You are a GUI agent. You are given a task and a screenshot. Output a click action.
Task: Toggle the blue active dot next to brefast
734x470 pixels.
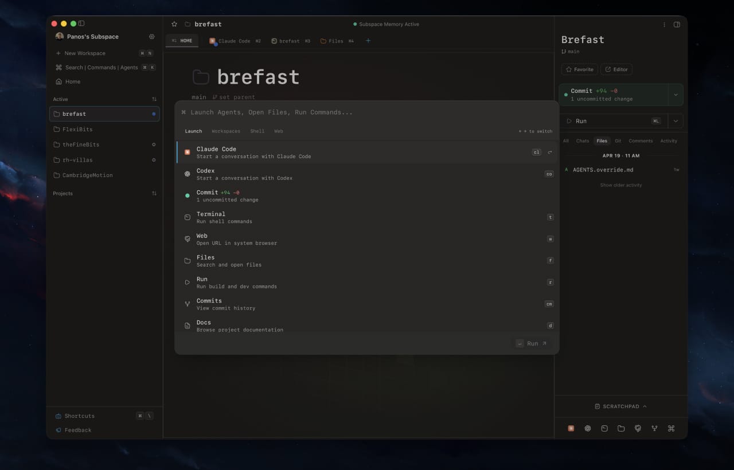pyautogui.click(x=153, y=113)
